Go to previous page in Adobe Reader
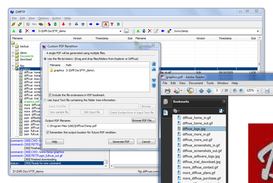This screenshot has width=273, height=183. point(201,91)
